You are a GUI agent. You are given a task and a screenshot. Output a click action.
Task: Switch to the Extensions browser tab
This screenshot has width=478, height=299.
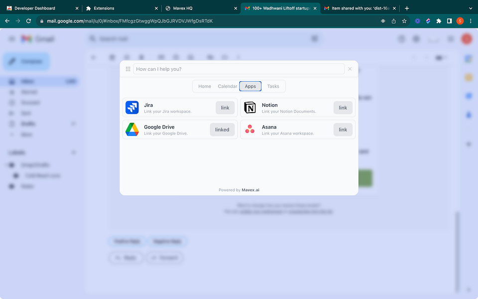121,8
